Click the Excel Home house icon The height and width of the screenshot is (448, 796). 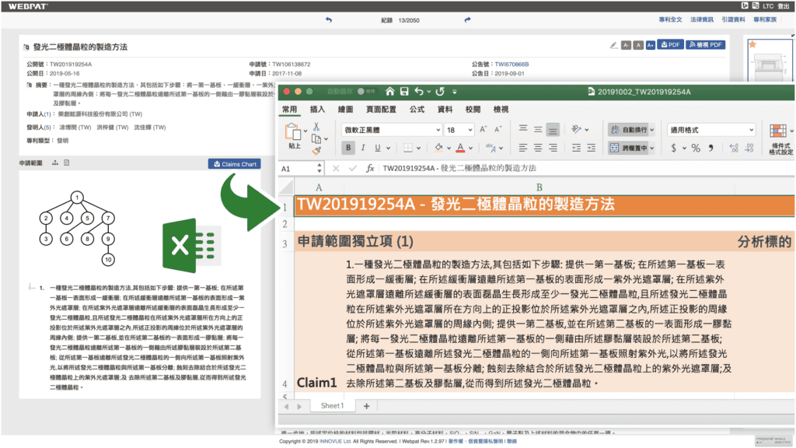[x=390, y=91]
